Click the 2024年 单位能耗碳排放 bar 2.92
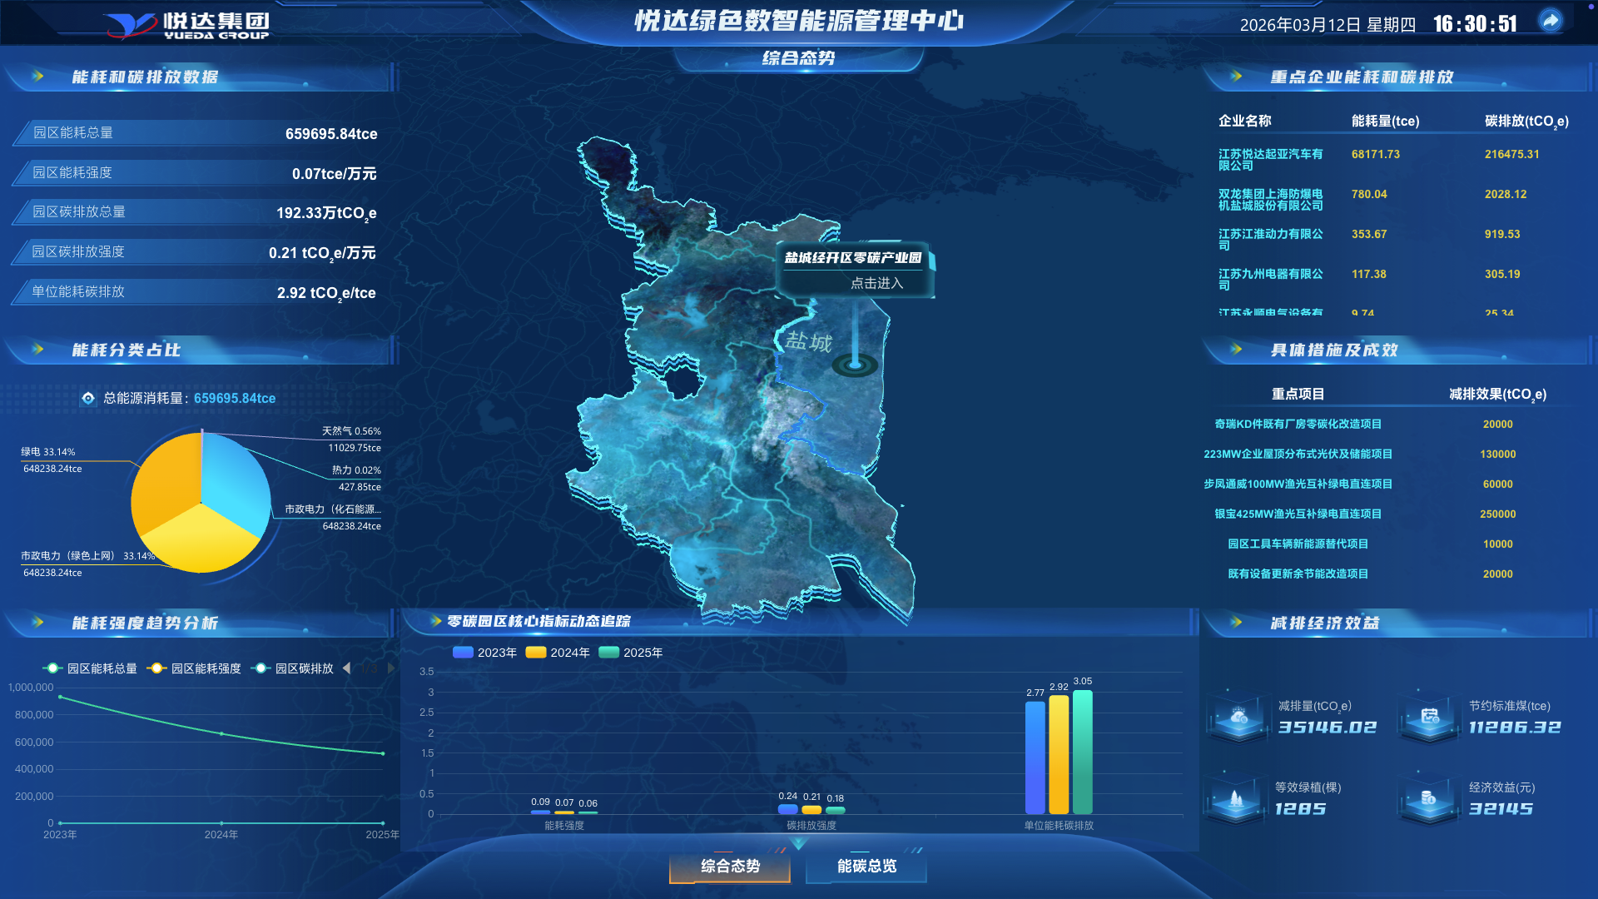1598x899 pixels. (x=1059, y=755)
